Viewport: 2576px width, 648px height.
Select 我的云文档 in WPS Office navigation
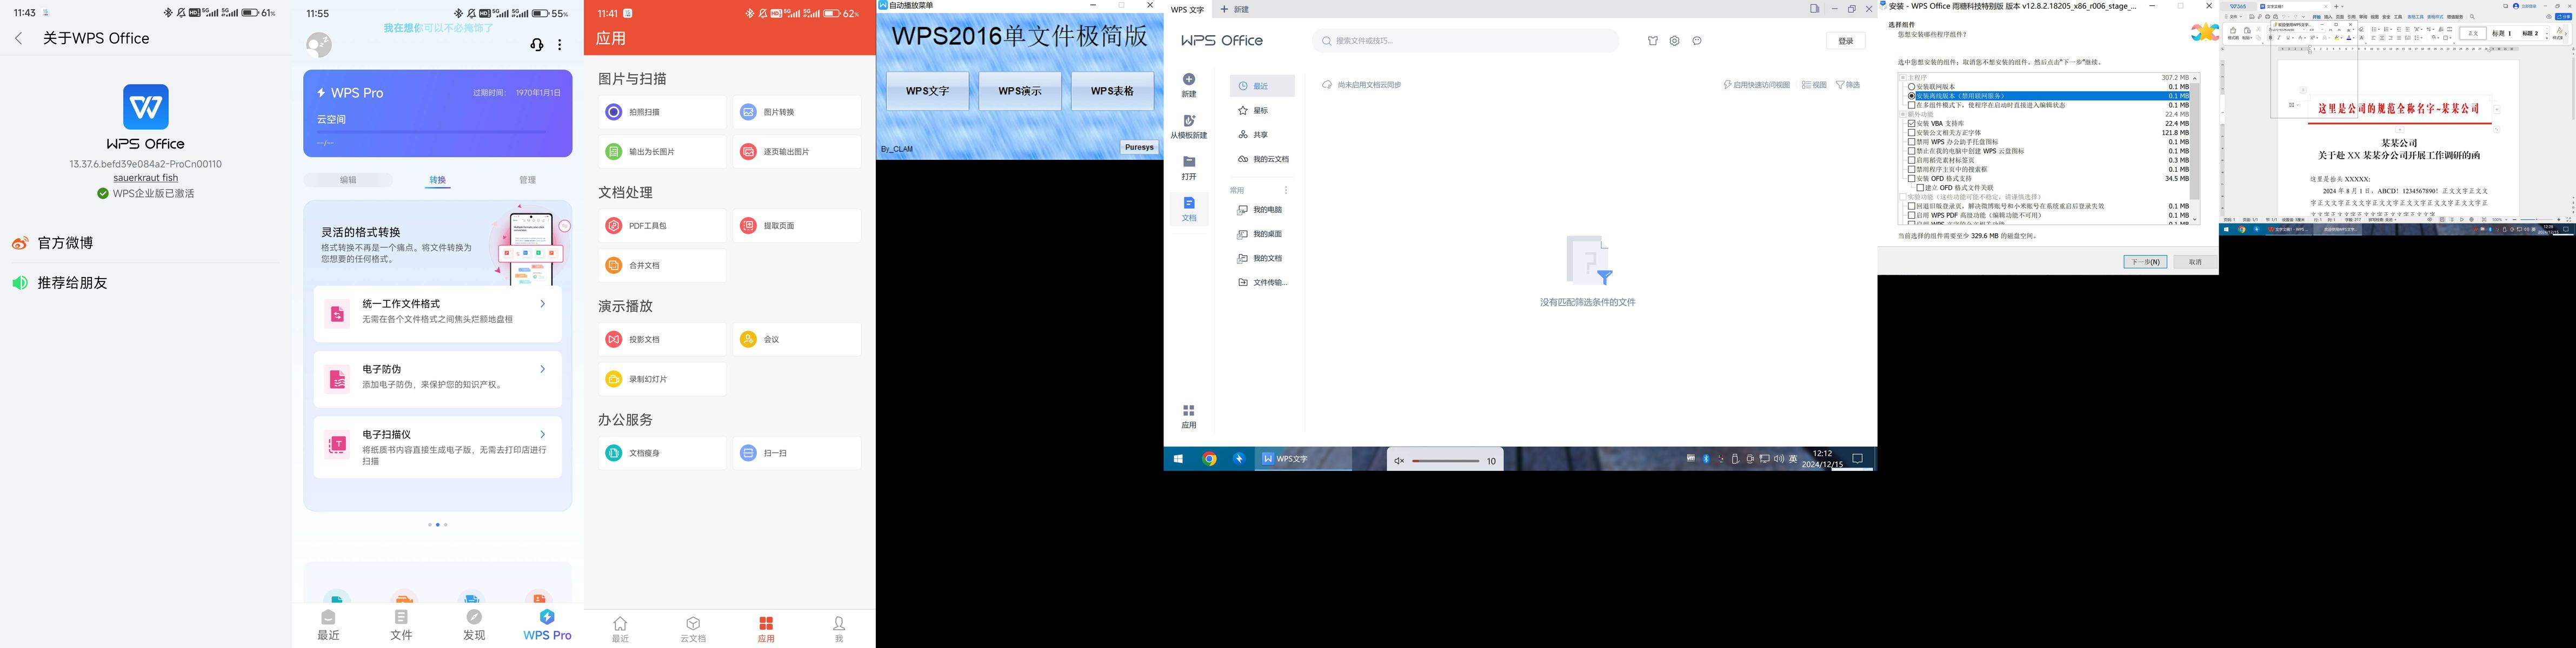pos(1263,159)
